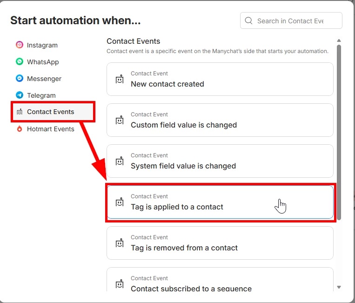
Task: Select 'Tag is removed from a contact'
Action: tap(220, 243)
